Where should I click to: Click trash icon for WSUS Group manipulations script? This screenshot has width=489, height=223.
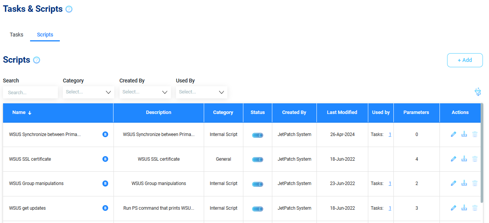click(x=475, y=183)
